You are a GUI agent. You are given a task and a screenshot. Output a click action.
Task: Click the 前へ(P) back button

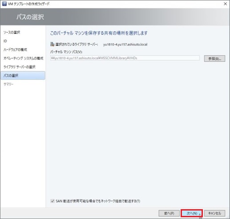(169, 213)
